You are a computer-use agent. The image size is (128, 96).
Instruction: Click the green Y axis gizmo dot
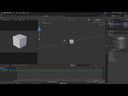click(101, 25)
